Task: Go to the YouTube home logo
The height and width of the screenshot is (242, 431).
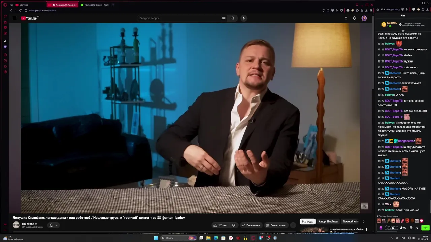Action: tap(29, 18)
